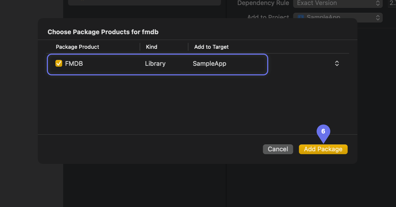Click the Add to Target column header
Viewport: 396px width, 207px height.
(x=211, y=47)
